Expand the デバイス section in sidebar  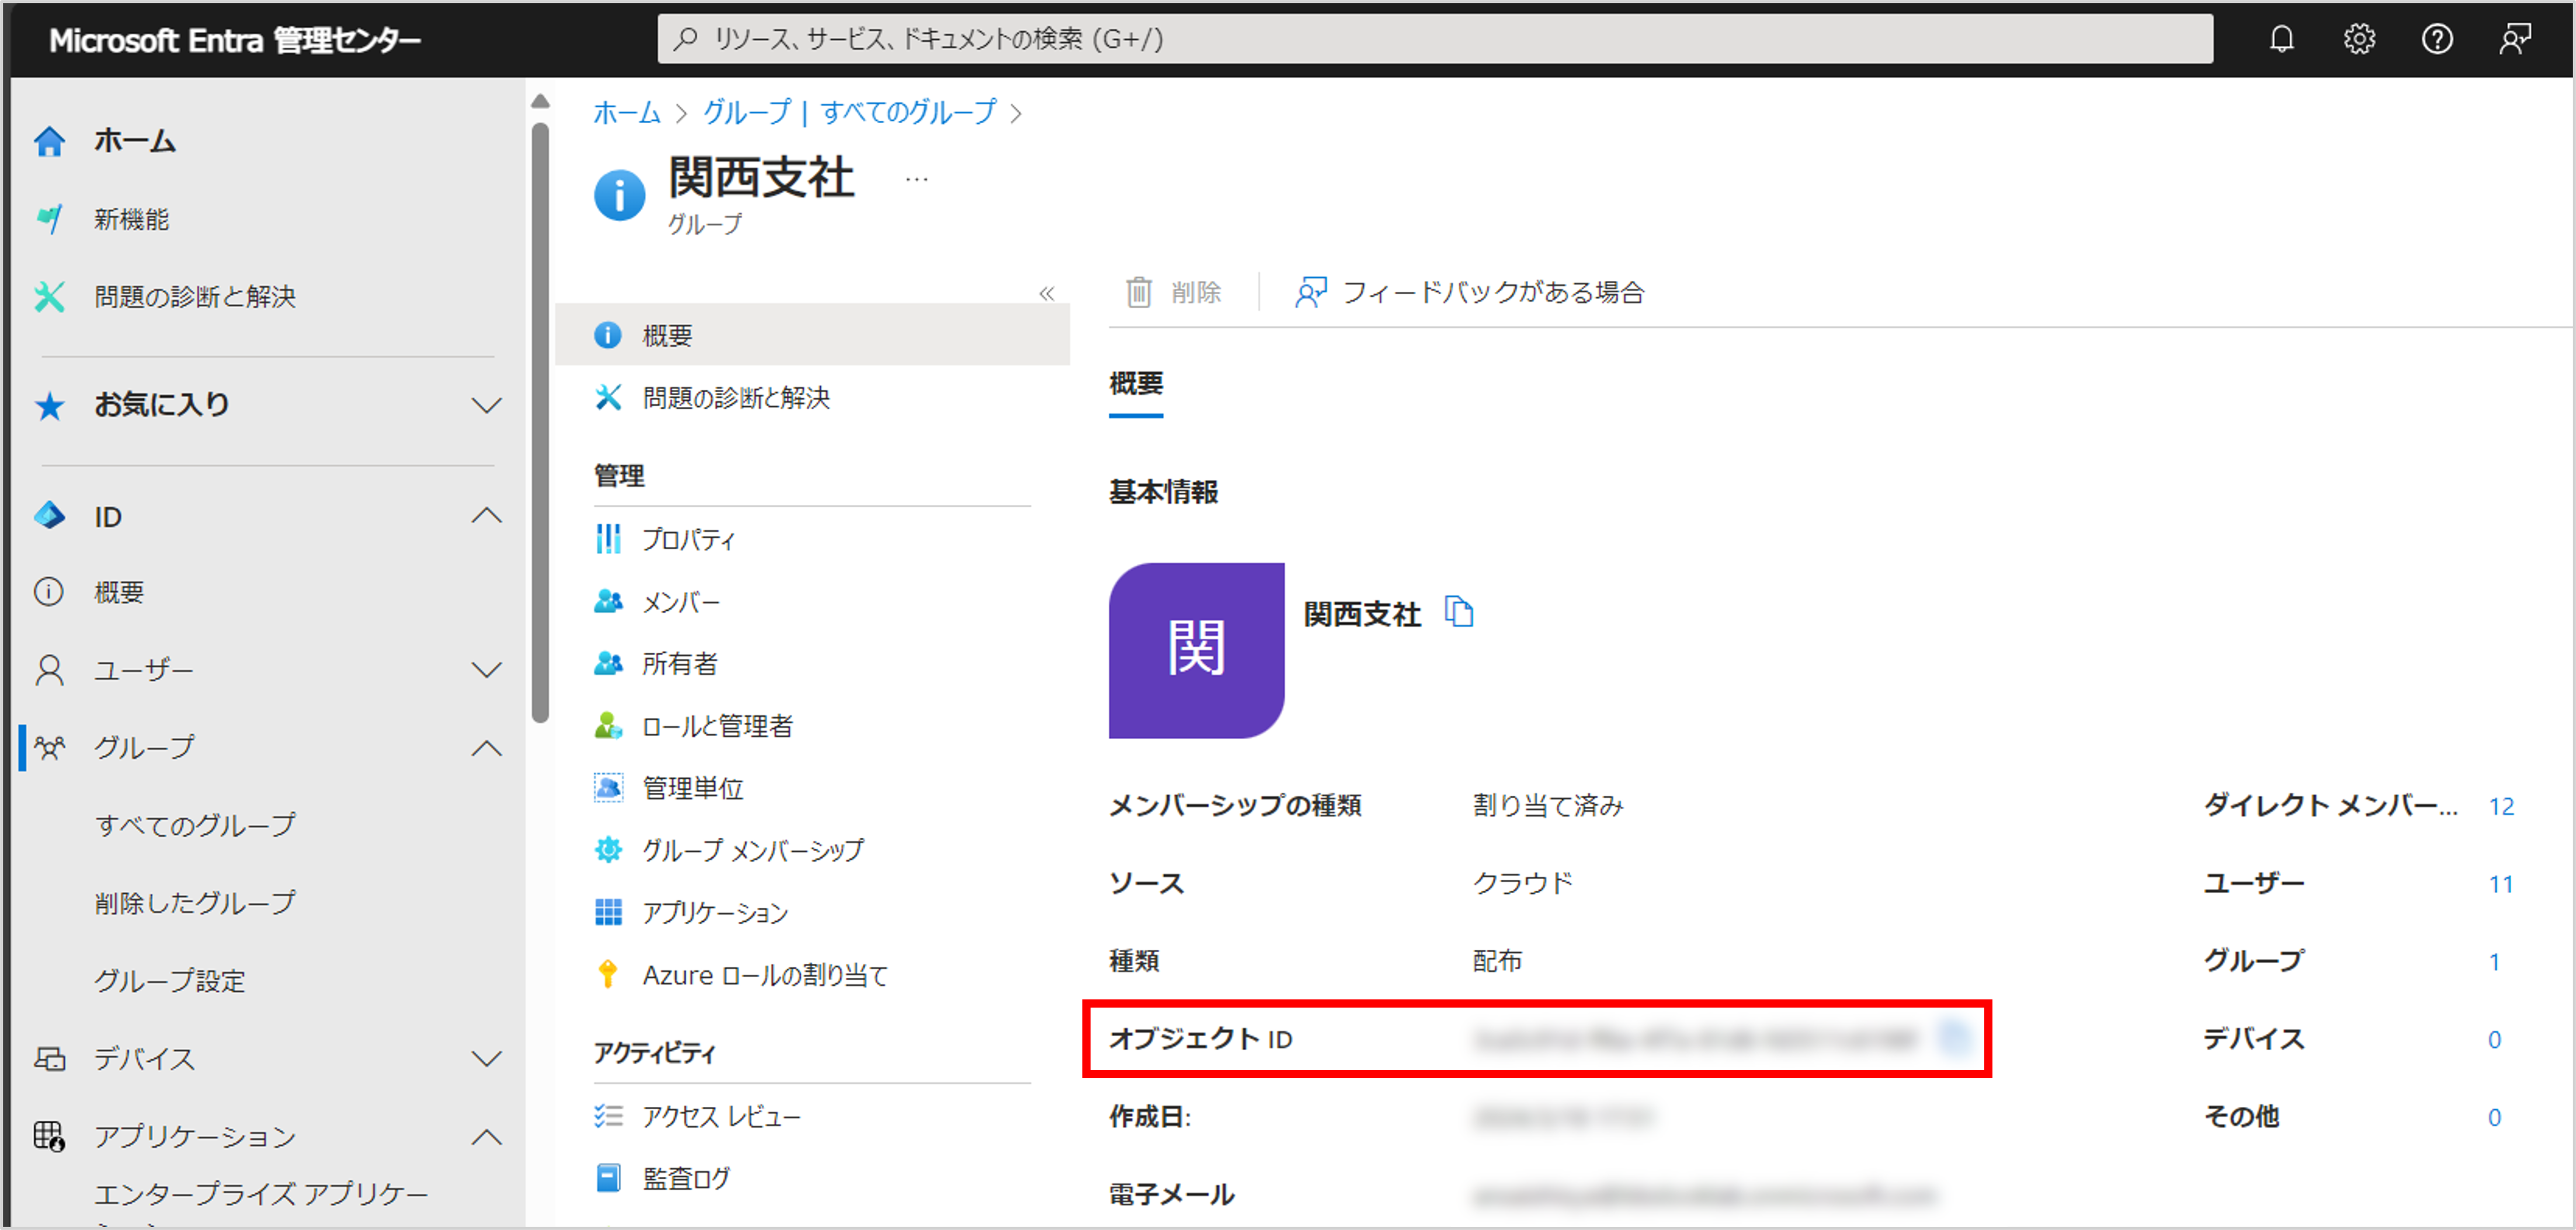pyautogui.click(x=487, y=1059)
